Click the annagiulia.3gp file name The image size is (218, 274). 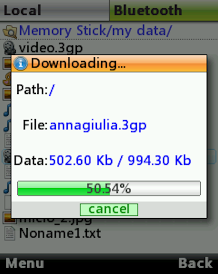click(x=98, y=126)
